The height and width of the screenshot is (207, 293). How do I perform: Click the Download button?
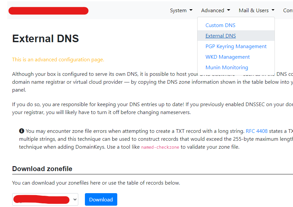[101, 199]
